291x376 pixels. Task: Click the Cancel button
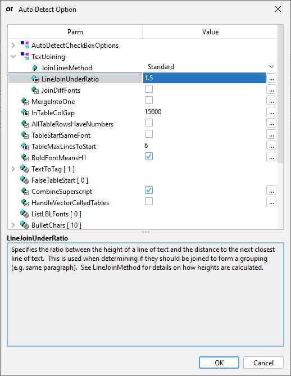(263, 363)
